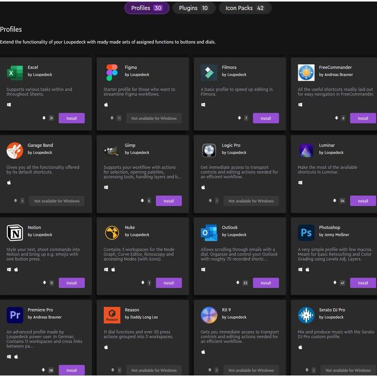Open the Plugins tab

pos(194,8)
